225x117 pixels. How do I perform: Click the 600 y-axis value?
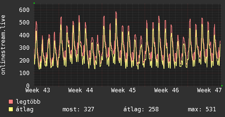click(24, 10)
